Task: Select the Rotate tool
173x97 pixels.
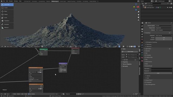Action: point(7,14)
